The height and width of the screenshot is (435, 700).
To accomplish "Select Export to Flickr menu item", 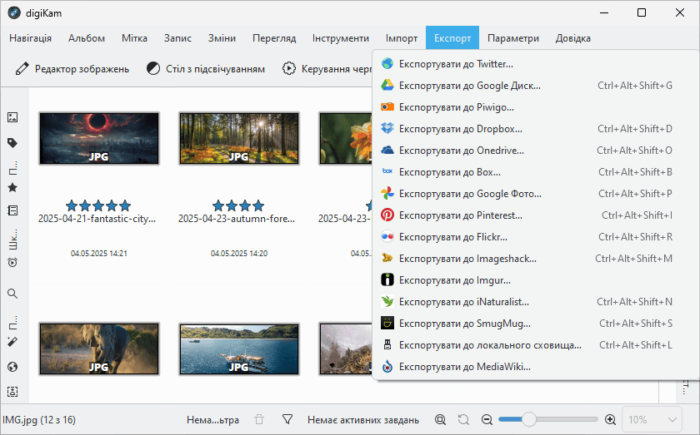I will (456, 237).
